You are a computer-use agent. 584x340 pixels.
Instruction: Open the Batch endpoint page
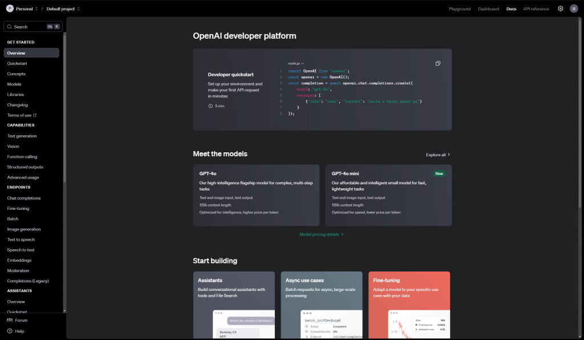13,219
